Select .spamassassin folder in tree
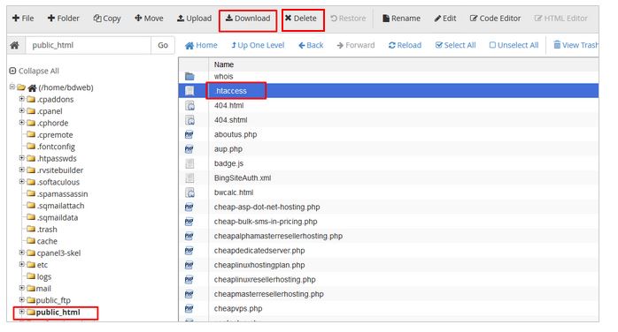 [62, 193]
